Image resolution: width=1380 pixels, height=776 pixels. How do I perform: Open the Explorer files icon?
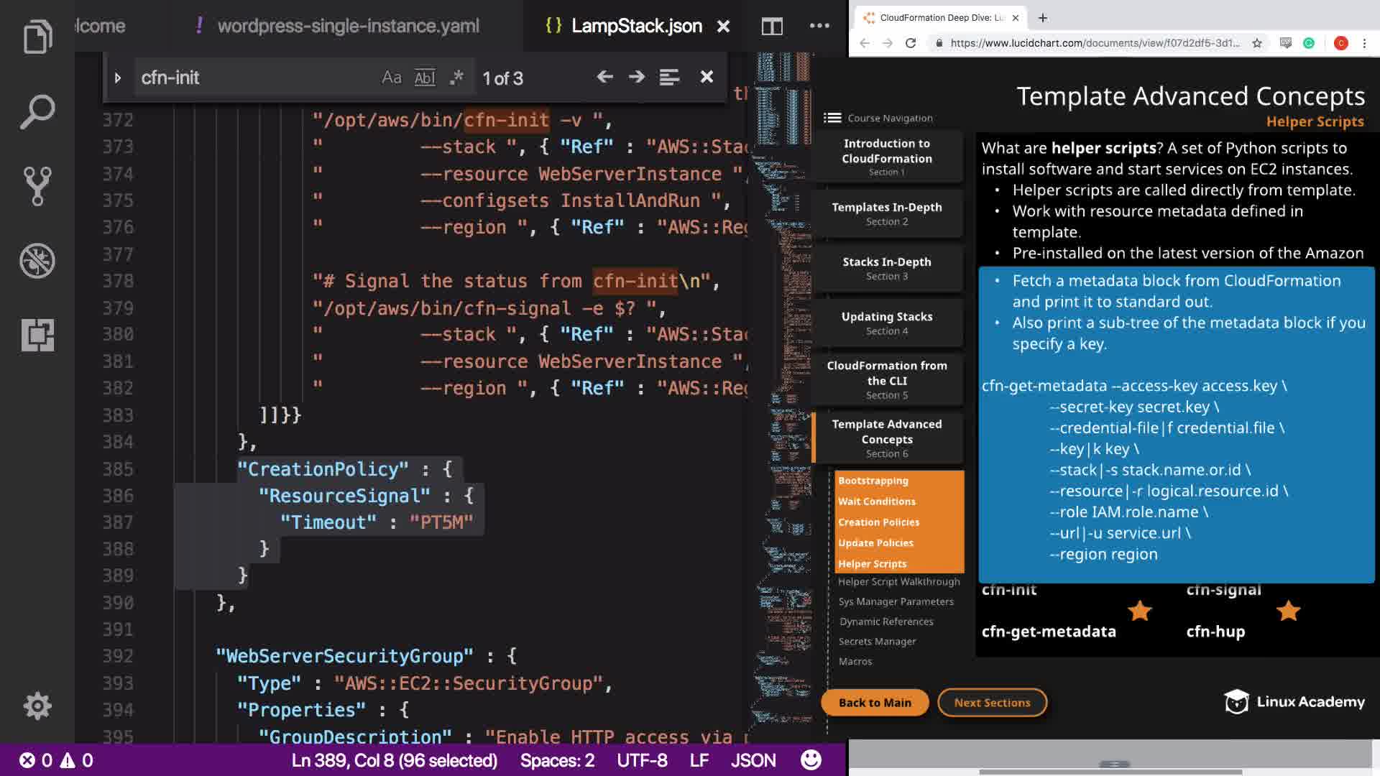pyautogui.click(x=37, y=37)
